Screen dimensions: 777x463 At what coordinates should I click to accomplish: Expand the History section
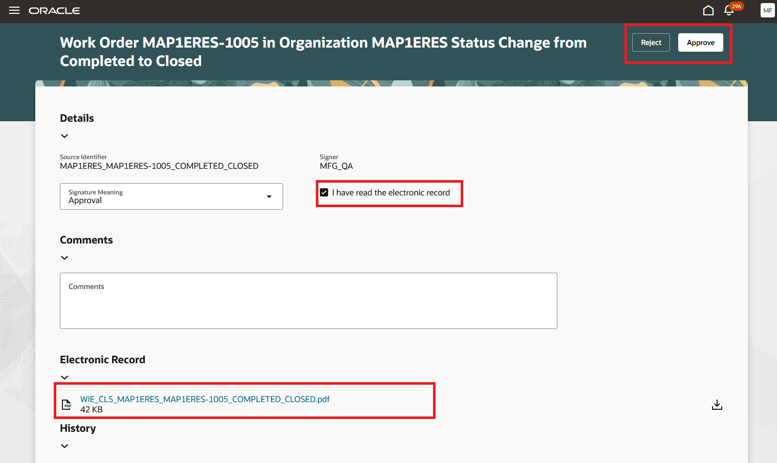(x=64, y=446)
